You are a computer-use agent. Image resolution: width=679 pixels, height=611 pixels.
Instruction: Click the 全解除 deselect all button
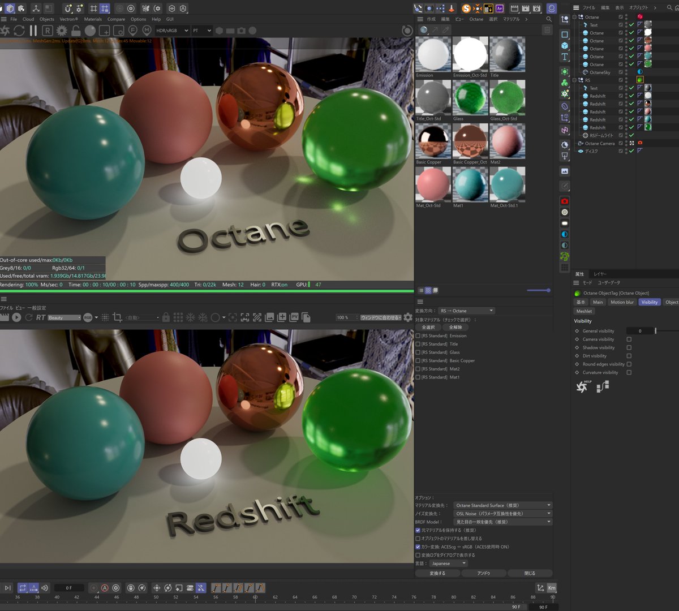pyautogui.click(x=455, y=327)
